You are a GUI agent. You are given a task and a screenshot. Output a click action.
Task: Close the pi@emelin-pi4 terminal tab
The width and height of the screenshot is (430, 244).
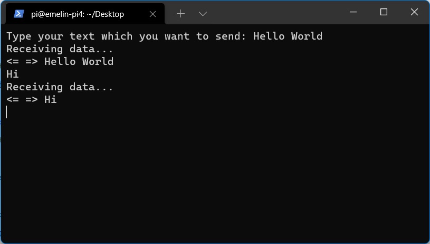[x=153, y=14]
